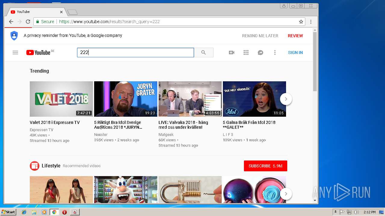This screenshot has height=216, width=385.
Task: Open the Lifestyle section heading
Action: click(51, 166)
